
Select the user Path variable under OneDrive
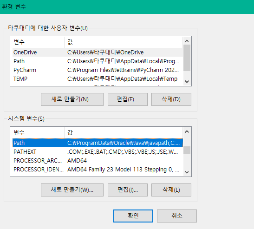pyautogui.click(x=98, y=61)
